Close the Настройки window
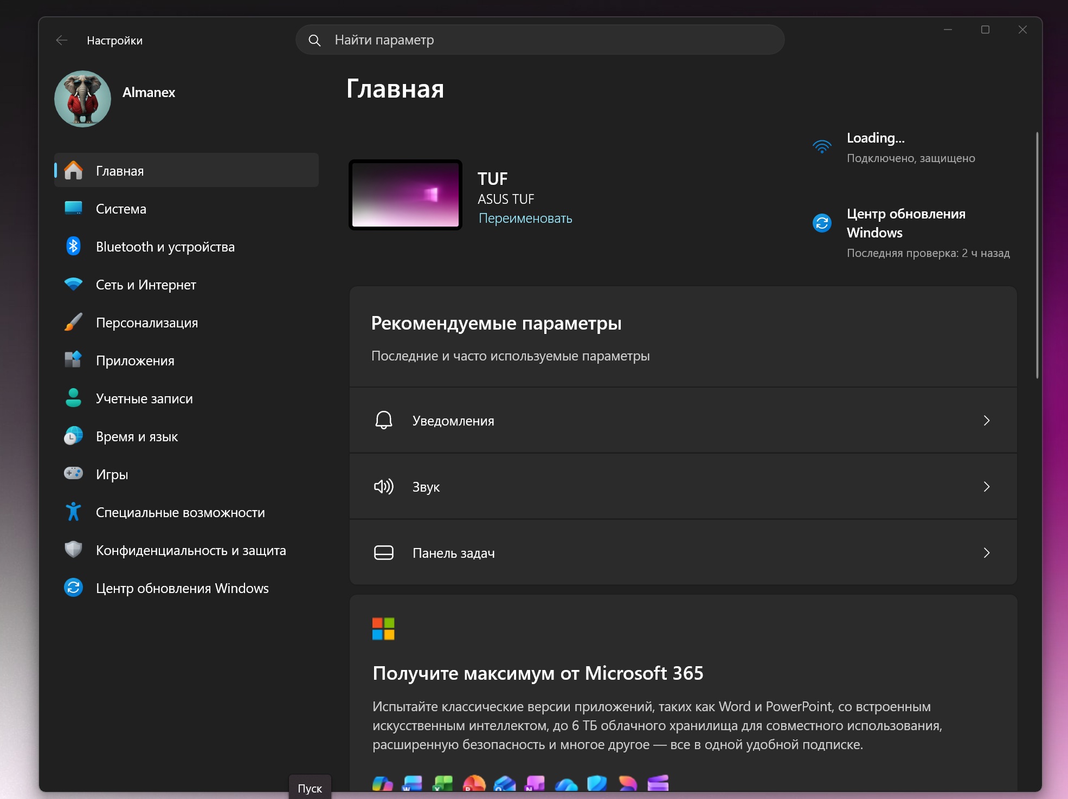This screenshot has height=799, width=1068. click(1022, 30)
